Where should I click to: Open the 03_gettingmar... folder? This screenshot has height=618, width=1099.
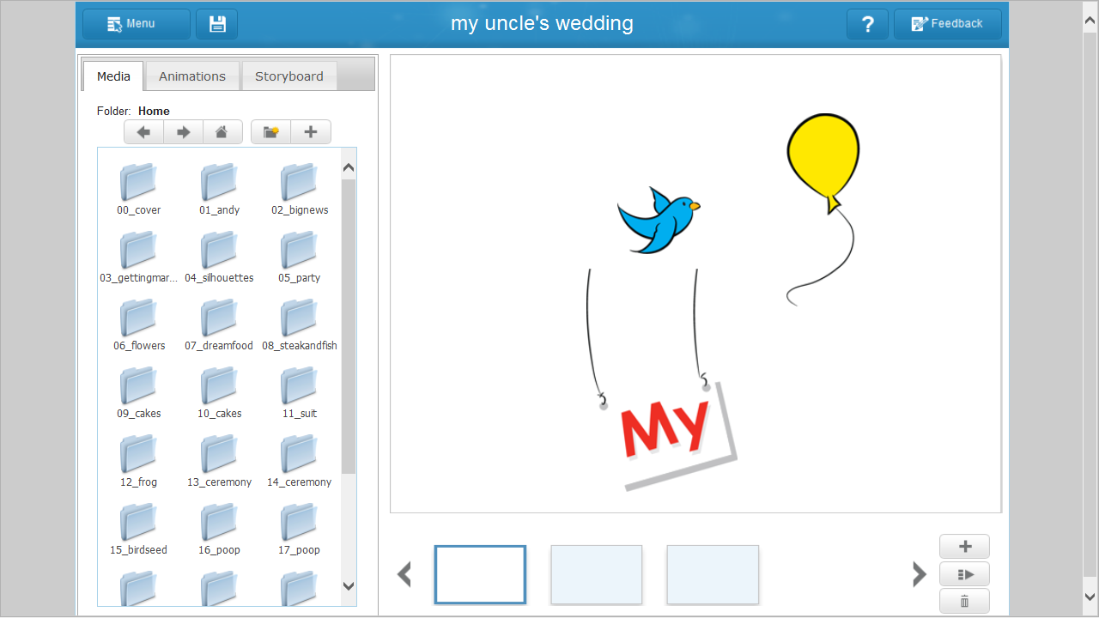139,257
